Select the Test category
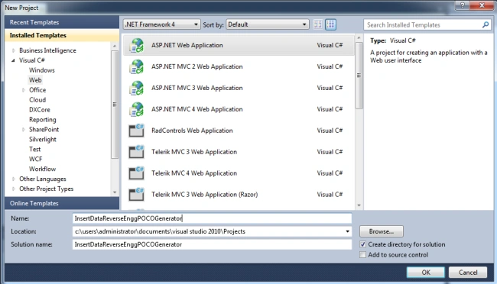This screenshot has height=284, width=497. (x=35, y=149)
